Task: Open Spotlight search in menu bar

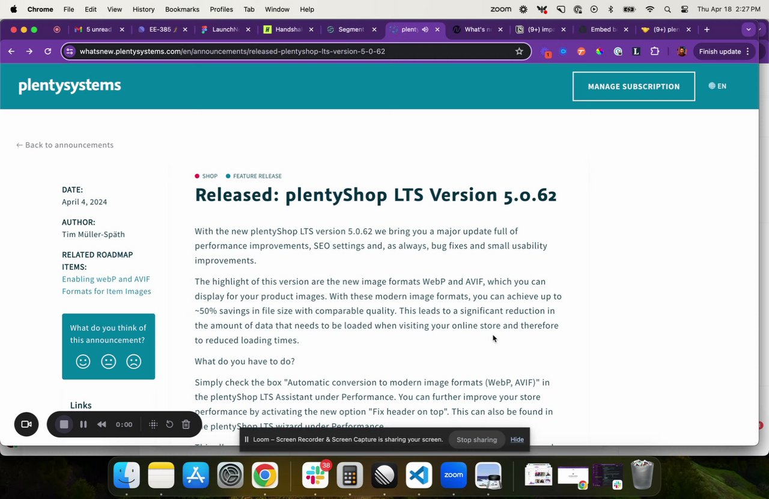Action: point(667,10)
